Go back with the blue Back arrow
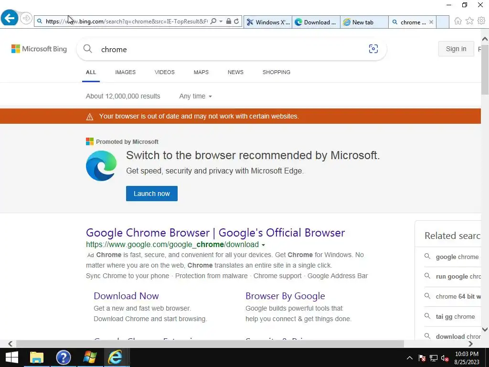489x367 pixels. (10, 18)
